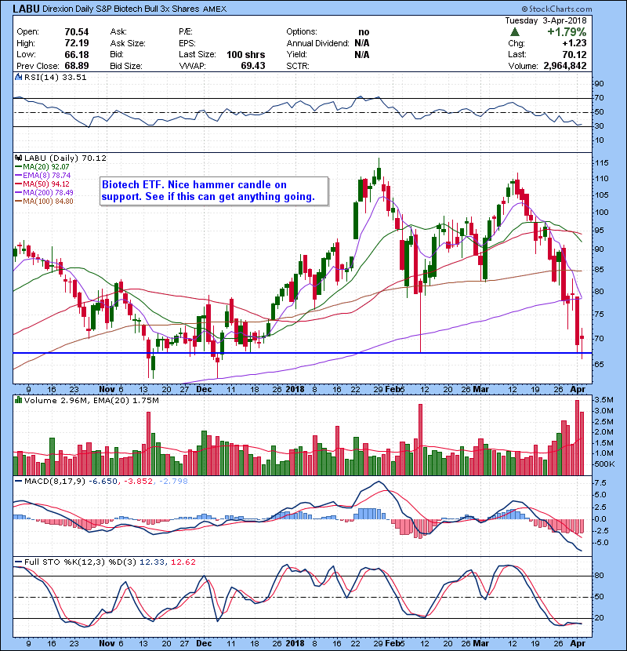The width and height of the screenshot is (627, 651).
Task: Click the date Tuesday 3-Apr-2018
Action: [545, 20]
